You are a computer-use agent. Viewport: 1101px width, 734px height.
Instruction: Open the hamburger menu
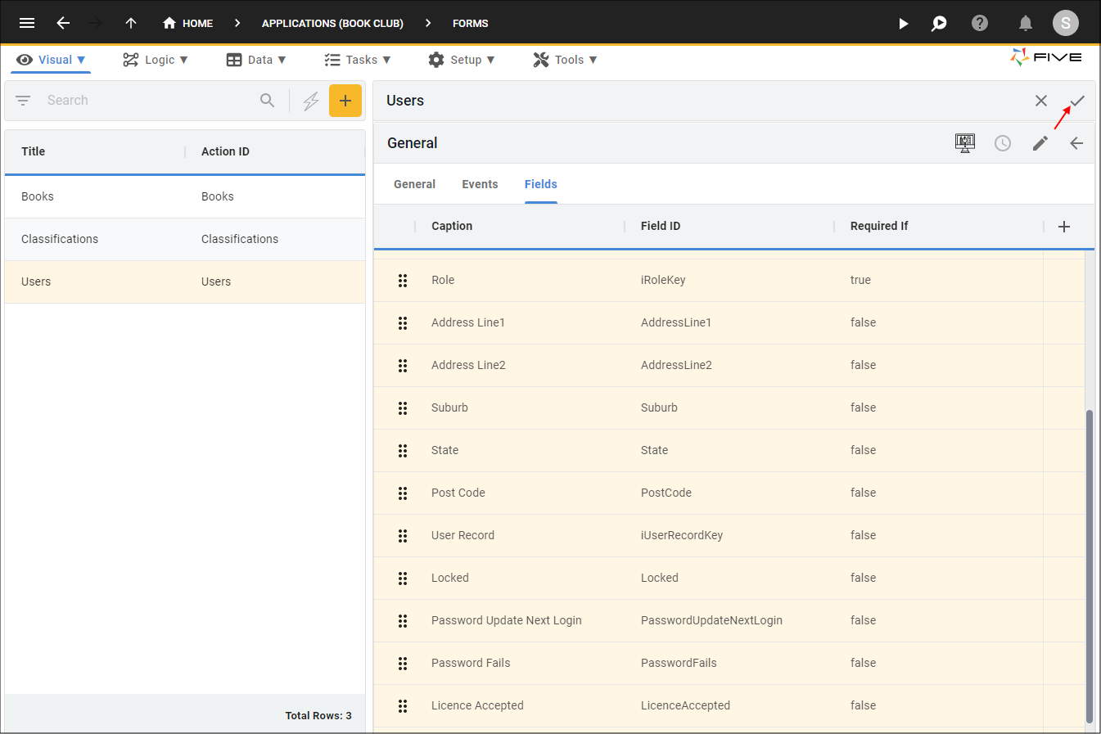pos(27,23)
